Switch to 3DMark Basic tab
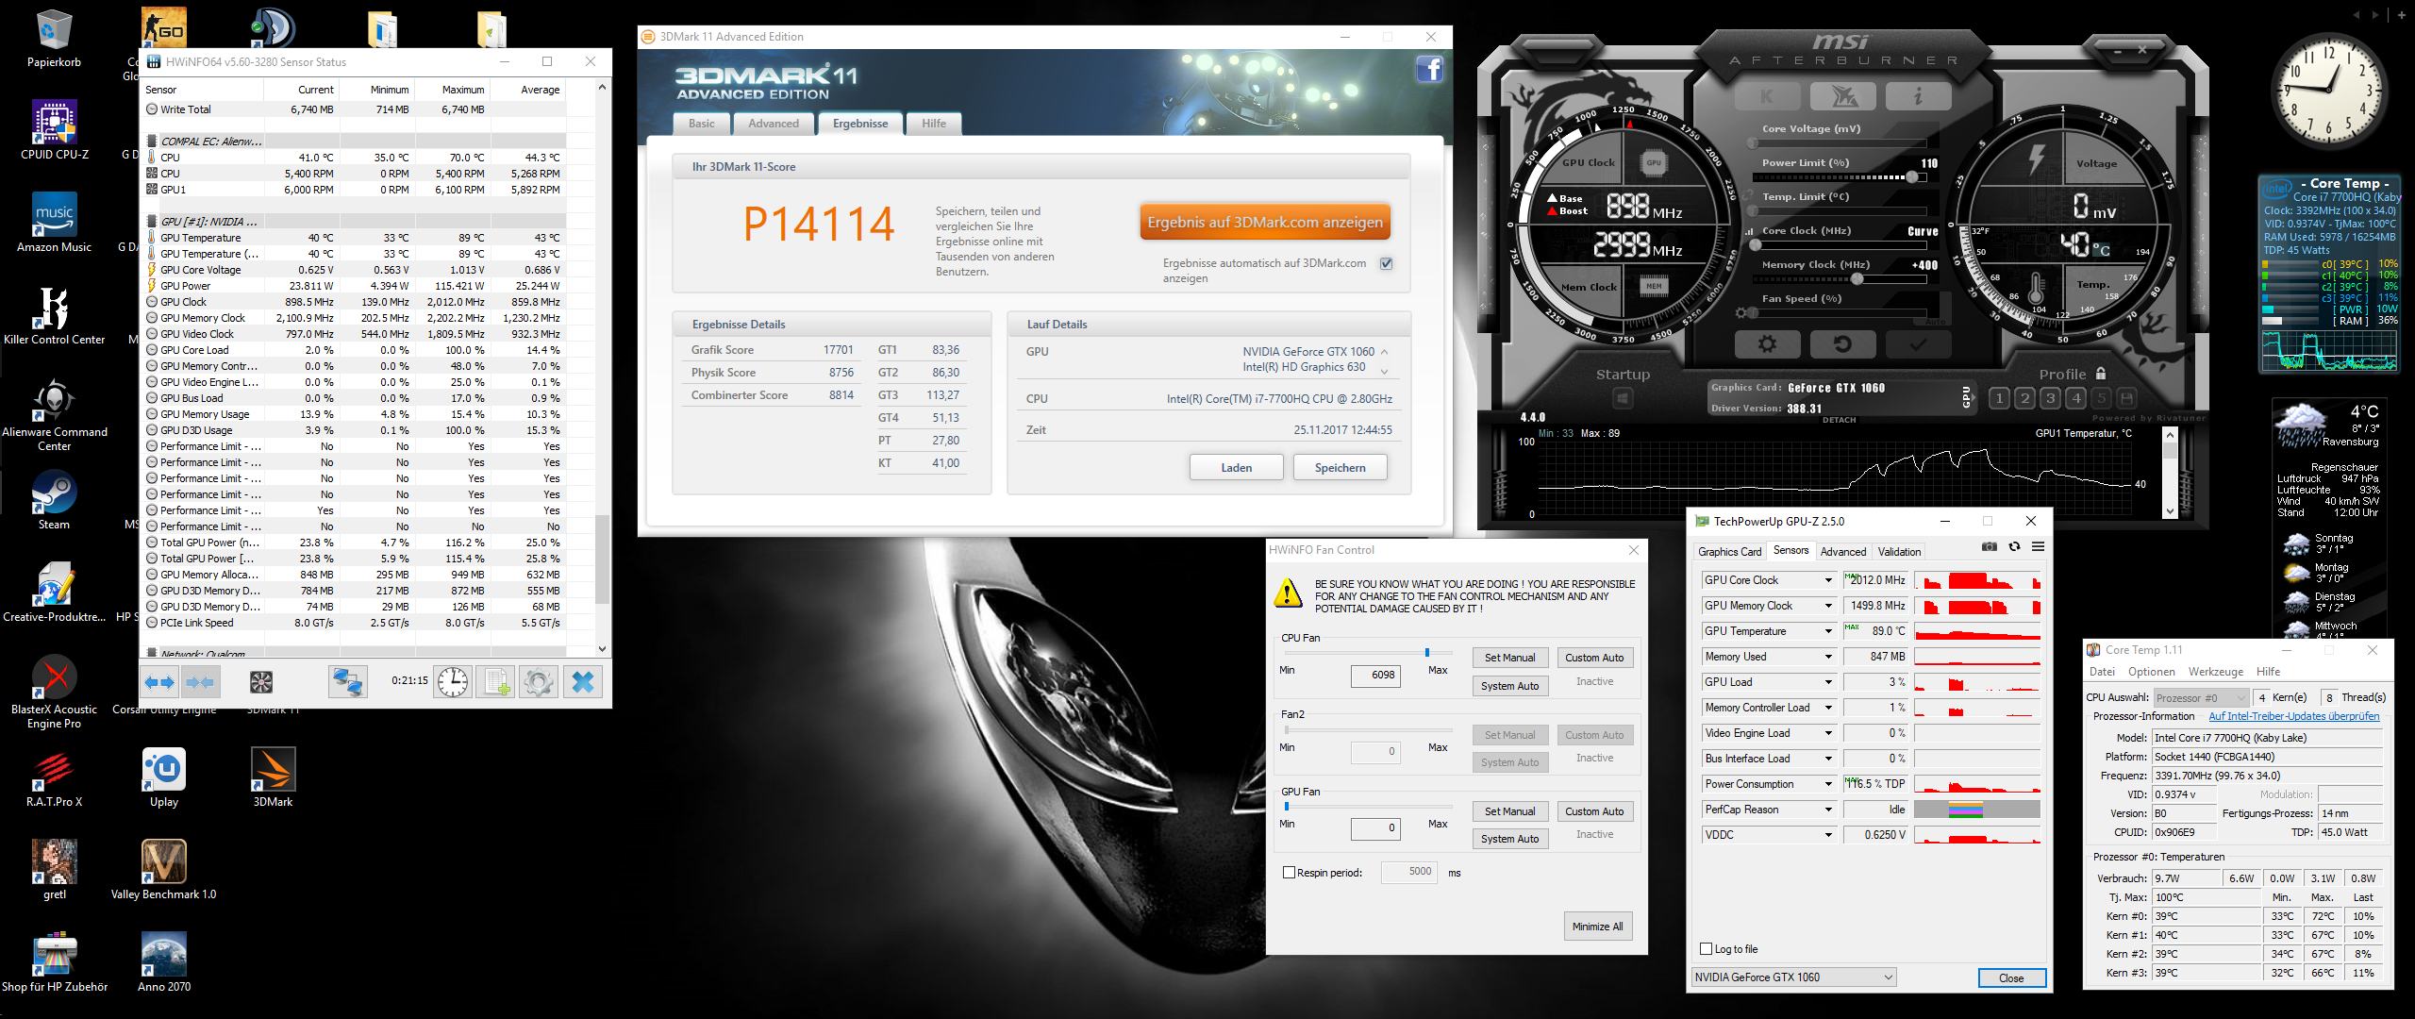This screenshot has width=2415, height=1019. (702, 124)
